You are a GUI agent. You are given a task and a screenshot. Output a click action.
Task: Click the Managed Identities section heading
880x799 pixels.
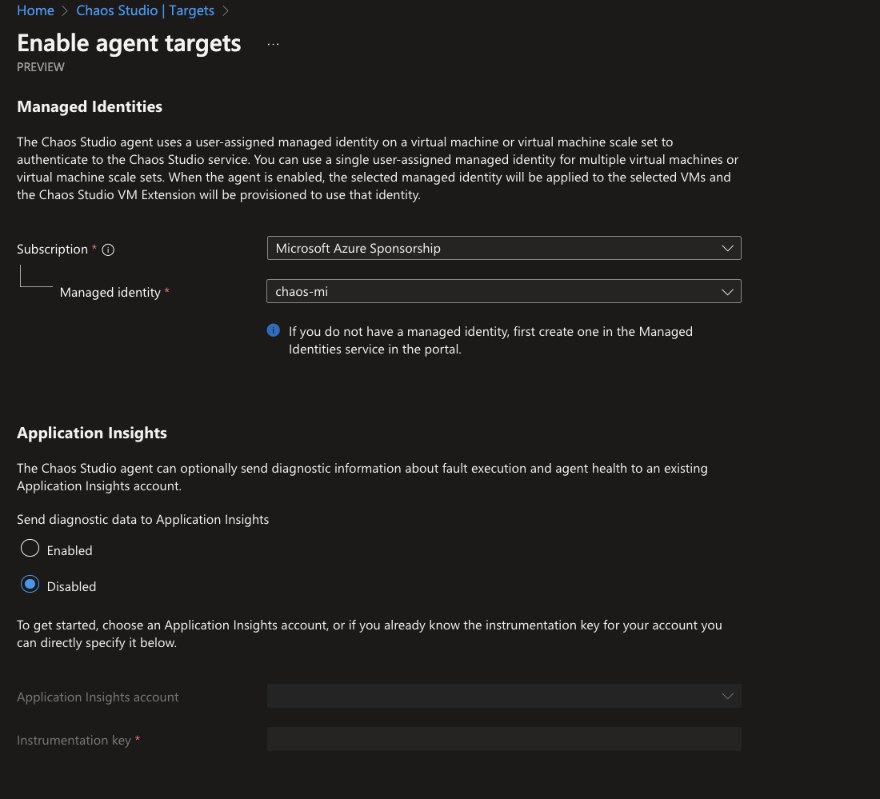point(90,106)
